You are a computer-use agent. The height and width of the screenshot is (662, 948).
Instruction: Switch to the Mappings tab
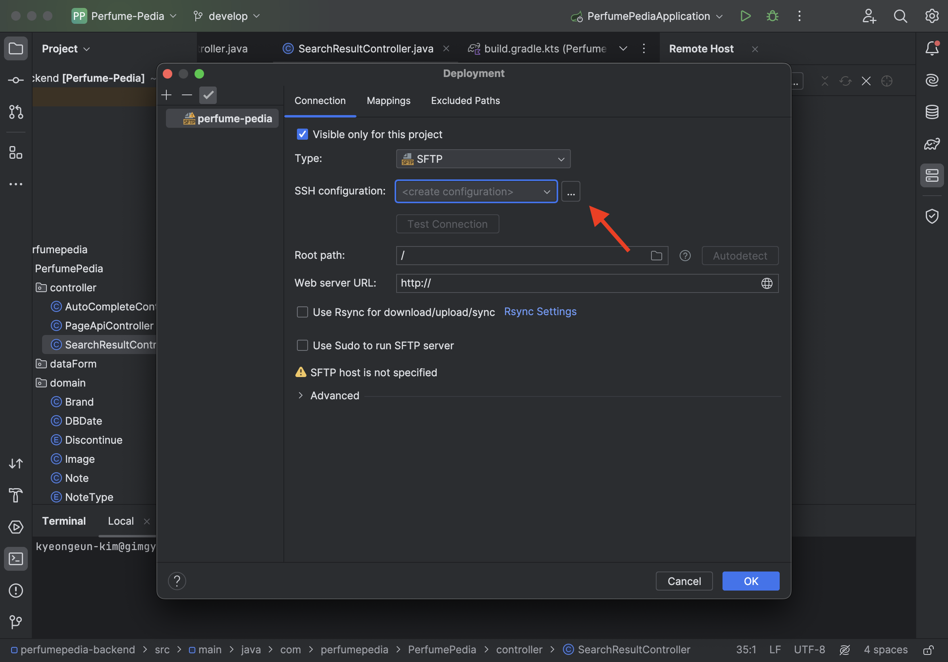388,101
